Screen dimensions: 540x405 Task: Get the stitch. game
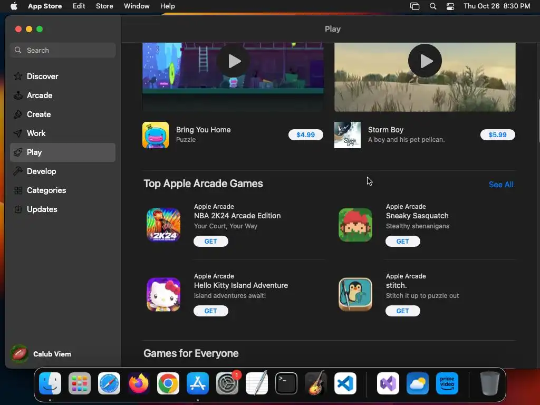(x=402, y=311)
